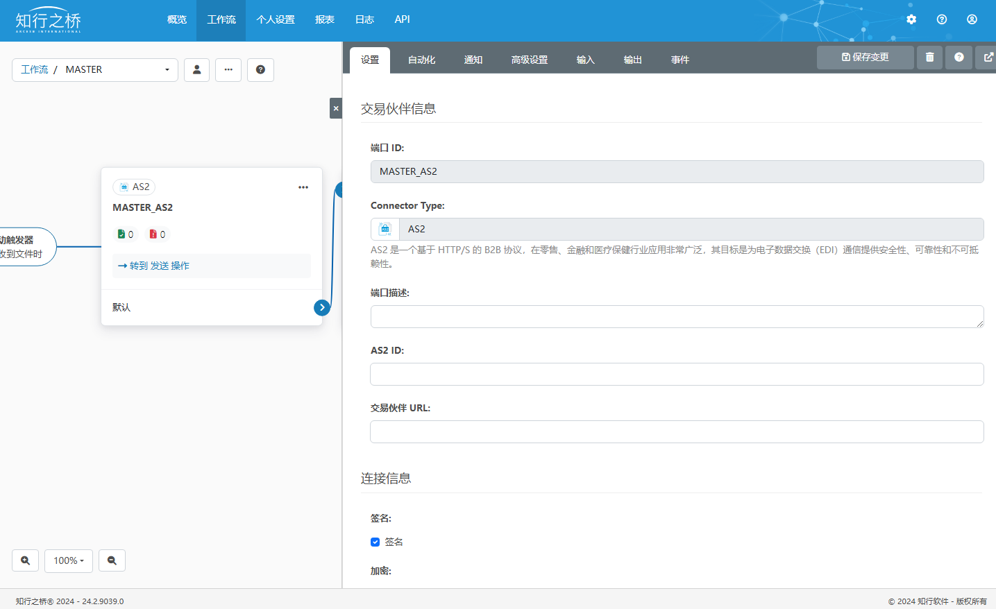Open the 报表 menu in navigation bar
Image resolution: width=996 pixels, height=609 pixels.
325,19
